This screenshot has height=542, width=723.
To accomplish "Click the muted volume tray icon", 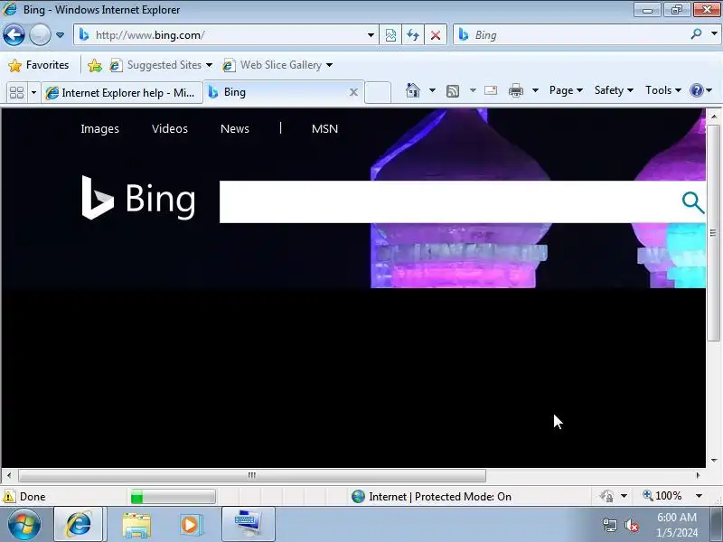I will pos(631,525).
